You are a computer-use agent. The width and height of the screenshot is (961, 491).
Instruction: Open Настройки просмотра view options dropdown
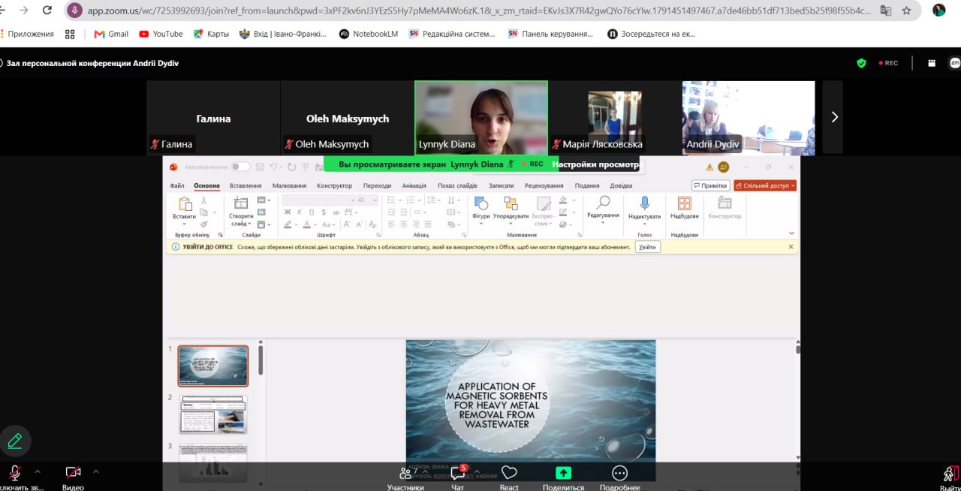(596, 164)
